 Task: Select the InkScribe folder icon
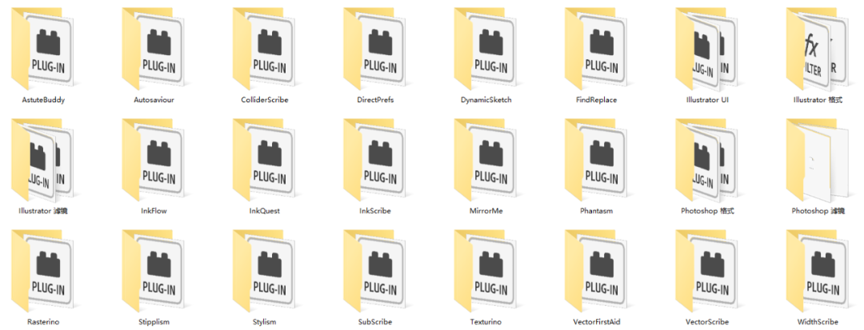click(375, 160)
